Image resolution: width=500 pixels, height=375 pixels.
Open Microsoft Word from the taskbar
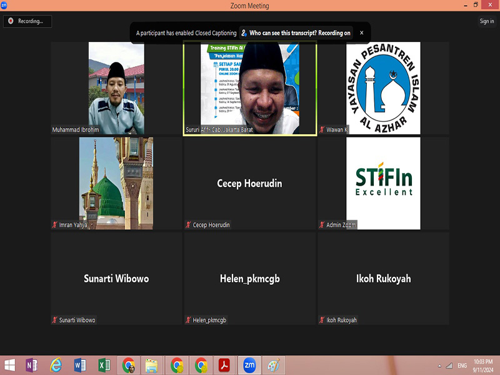point(80,365)
